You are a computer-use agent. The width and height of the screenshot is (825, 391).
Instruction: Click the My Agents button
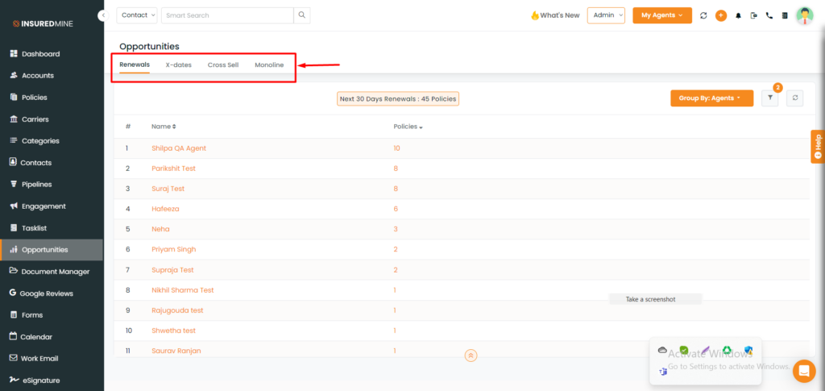pyautogui.click(x=662, y=15)
